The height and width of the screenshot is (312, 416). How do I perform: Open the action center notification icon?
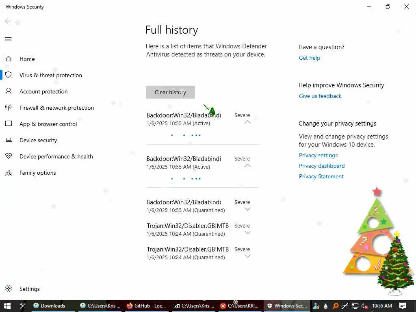403,306
